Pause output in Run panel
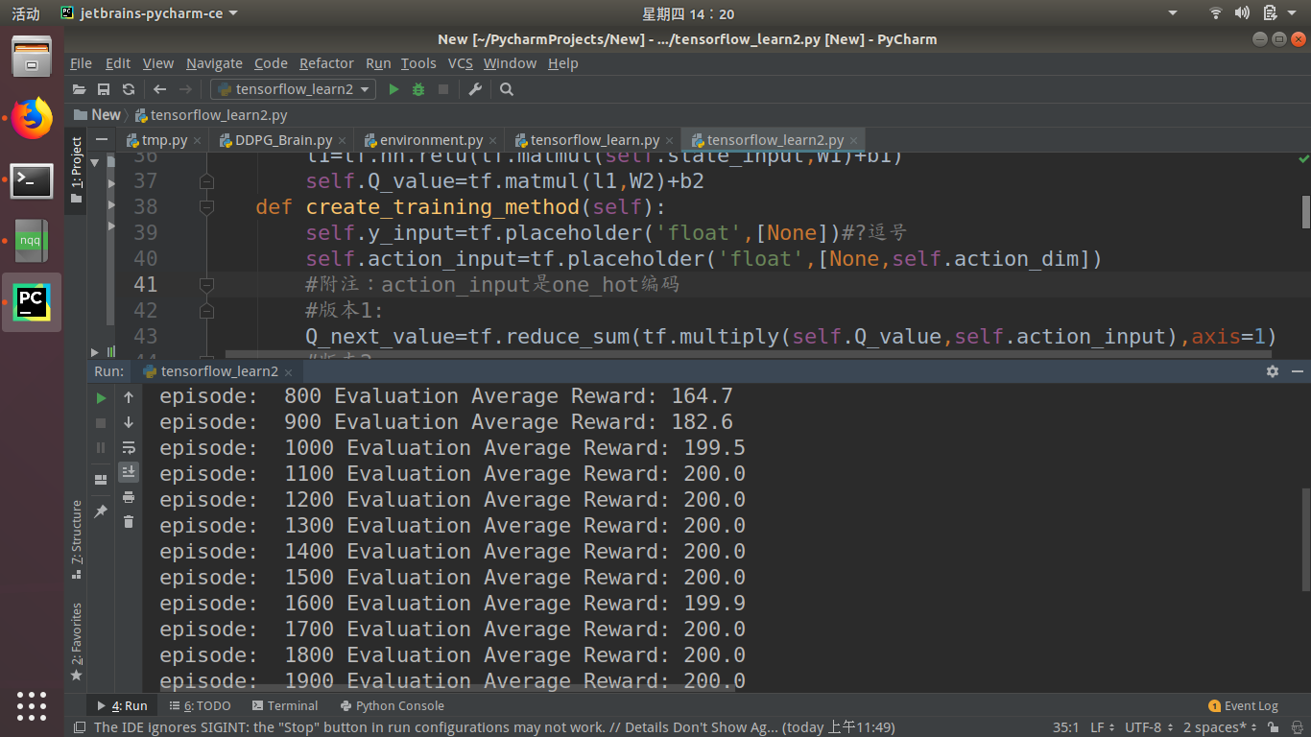Viewport: 1311px width, 737px height. tap(101, 447)
